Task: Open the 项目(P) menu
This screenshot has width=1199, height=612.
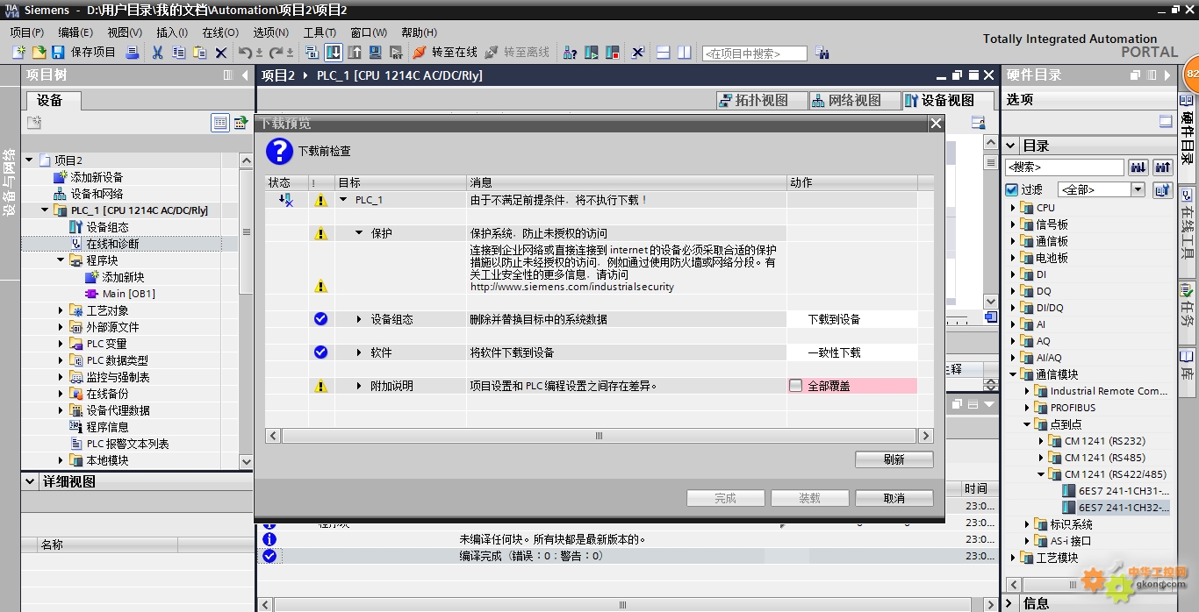Action: pyautogui.click(x=26, y=32)
